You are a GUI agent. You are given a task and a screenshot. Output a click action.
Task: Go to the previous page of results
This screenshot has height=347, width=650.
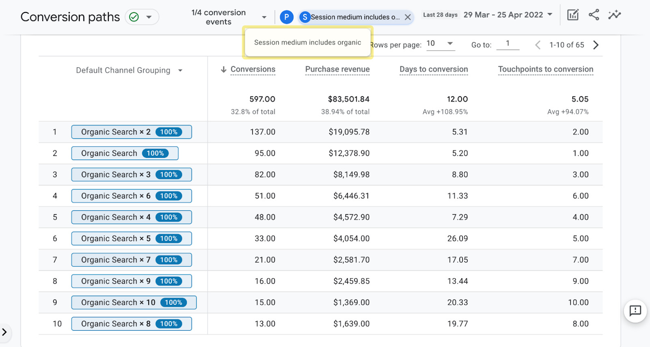tap(537, 45)
